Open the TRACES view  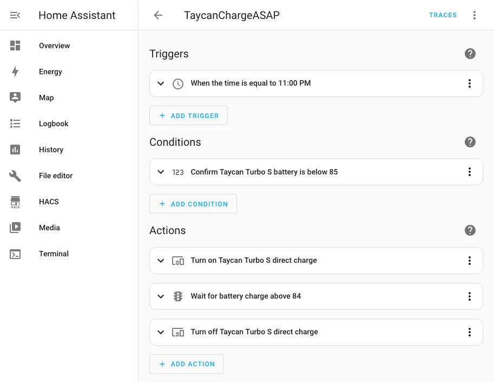pos(443,15)
